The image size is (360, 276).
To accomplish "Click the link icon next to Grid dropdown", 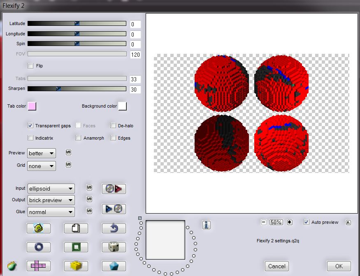I will point(68,165).
